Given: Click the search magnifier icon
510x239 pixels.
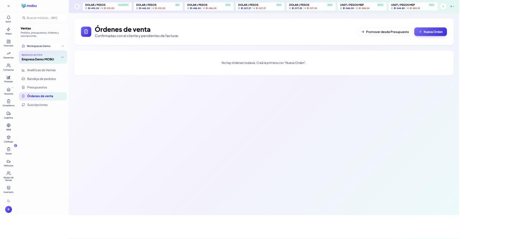Looking at the screenshot, I should point(24,18).
